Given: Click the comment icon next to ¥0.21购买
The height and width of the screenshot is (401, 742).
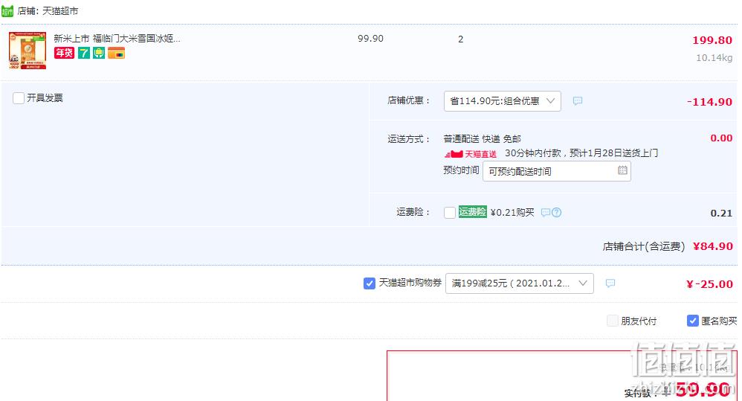Looking at the screenshot, I should pos(546,213).
